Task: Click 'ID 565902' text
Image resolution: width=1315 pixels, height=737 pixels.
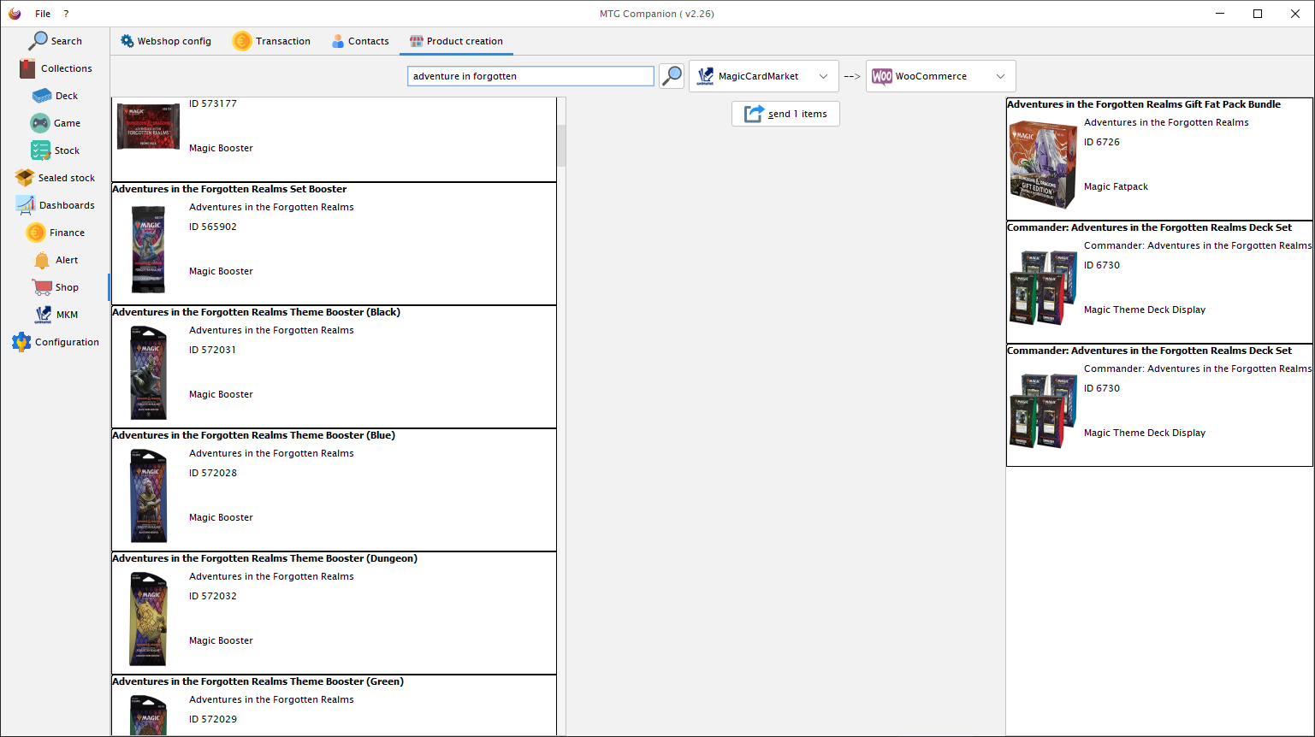Action: coord(213,227)
